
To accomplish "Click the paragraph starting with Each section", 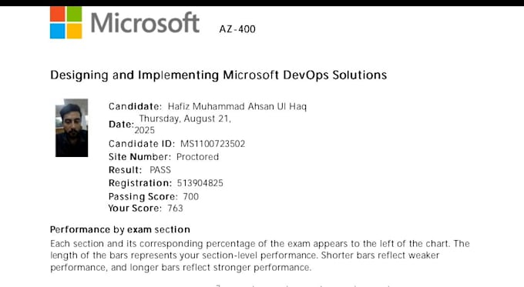I will click(x=260, y=255).
